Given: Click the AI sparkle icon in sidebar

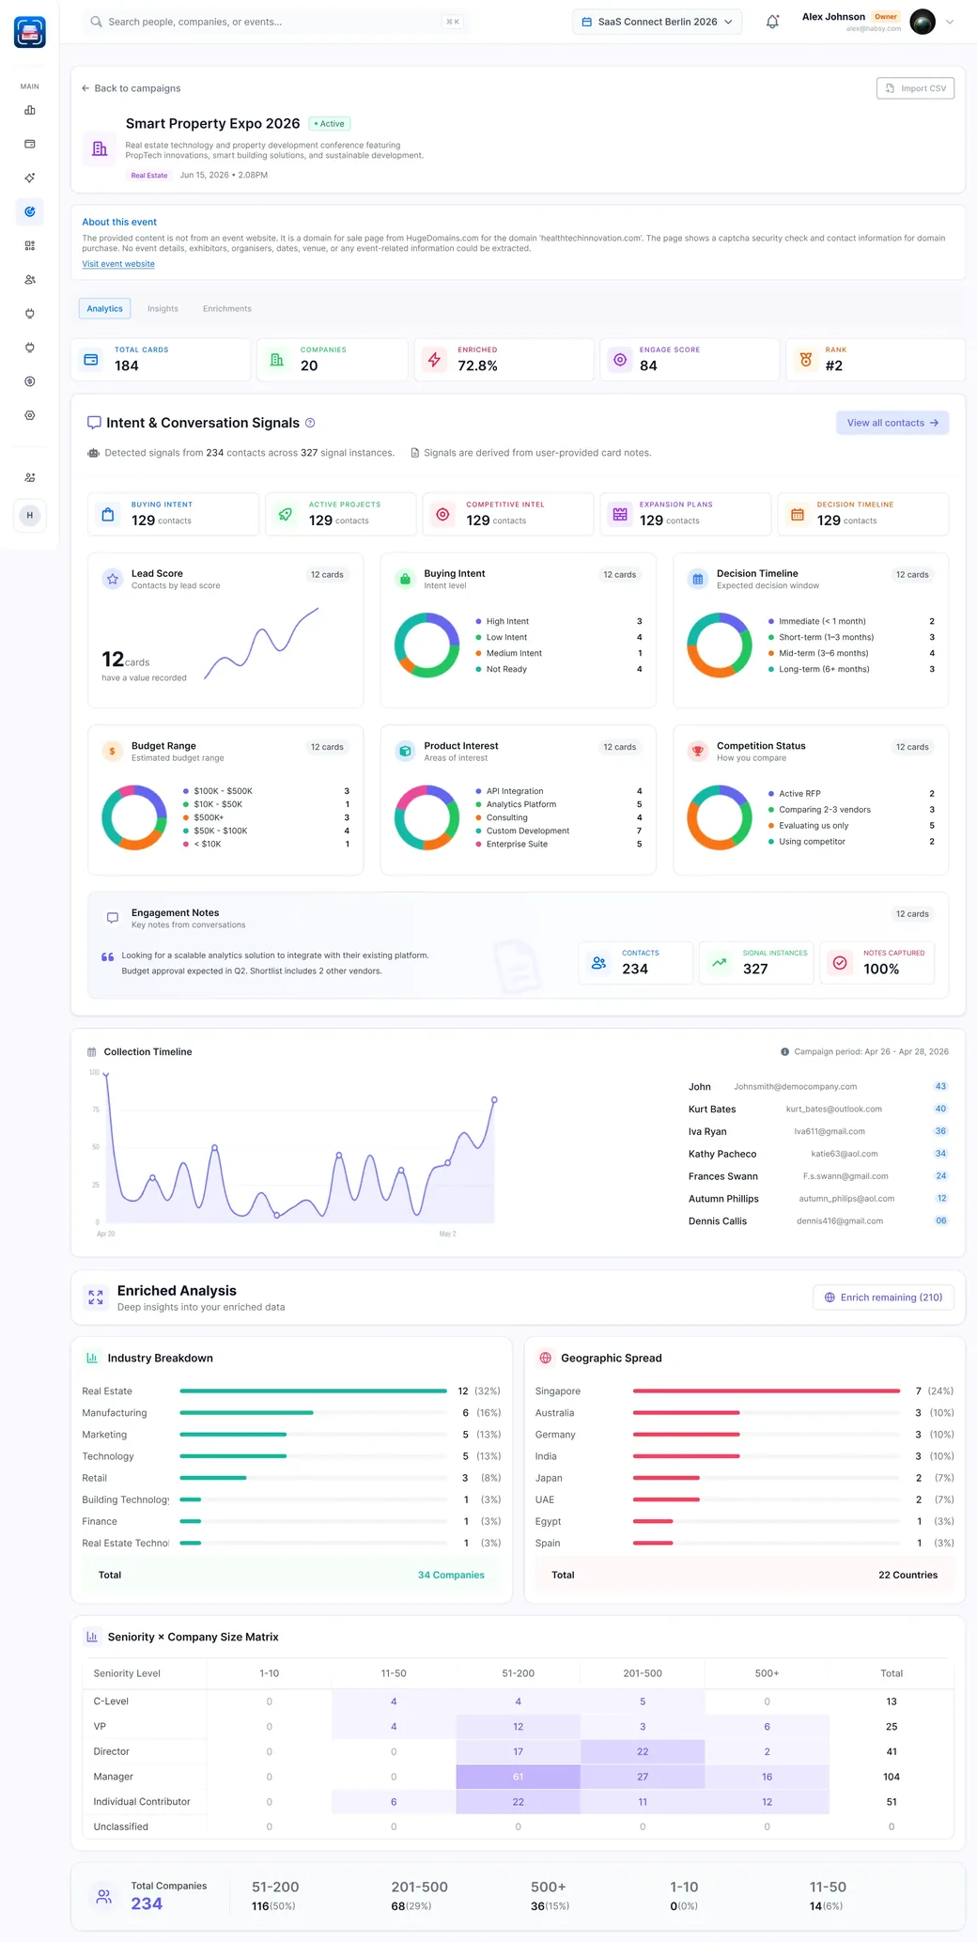Looking at the screenshot, I should [30, 178].
